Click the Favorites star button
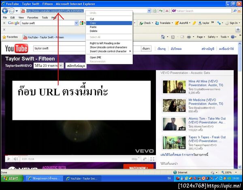Viewport: 243px width, 190px height. pos(10,37)
